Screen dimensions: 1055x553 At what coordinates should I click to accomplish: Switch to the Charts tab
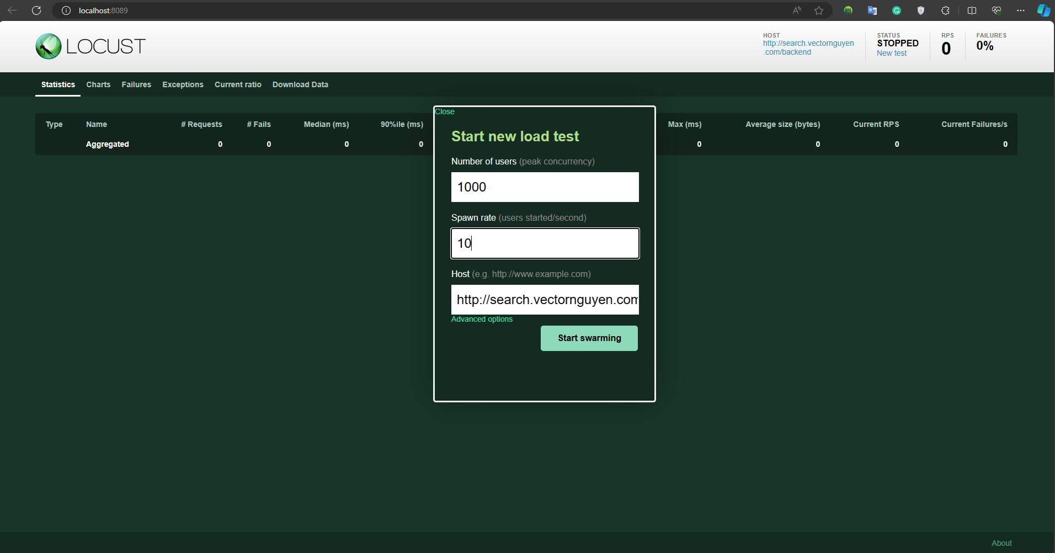coord(98,84)
